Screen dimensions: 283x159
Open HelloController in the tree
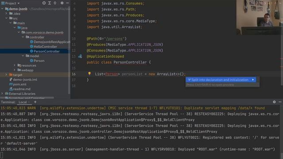pyautogui.click(x=45, y=46)
